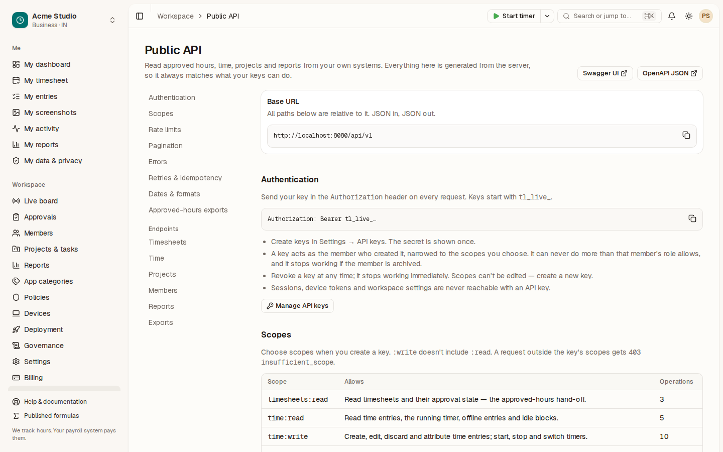Viewport: 723px width, 452px height.
Task: Select the time:write scope cell
Action: [x=288, y=437]
